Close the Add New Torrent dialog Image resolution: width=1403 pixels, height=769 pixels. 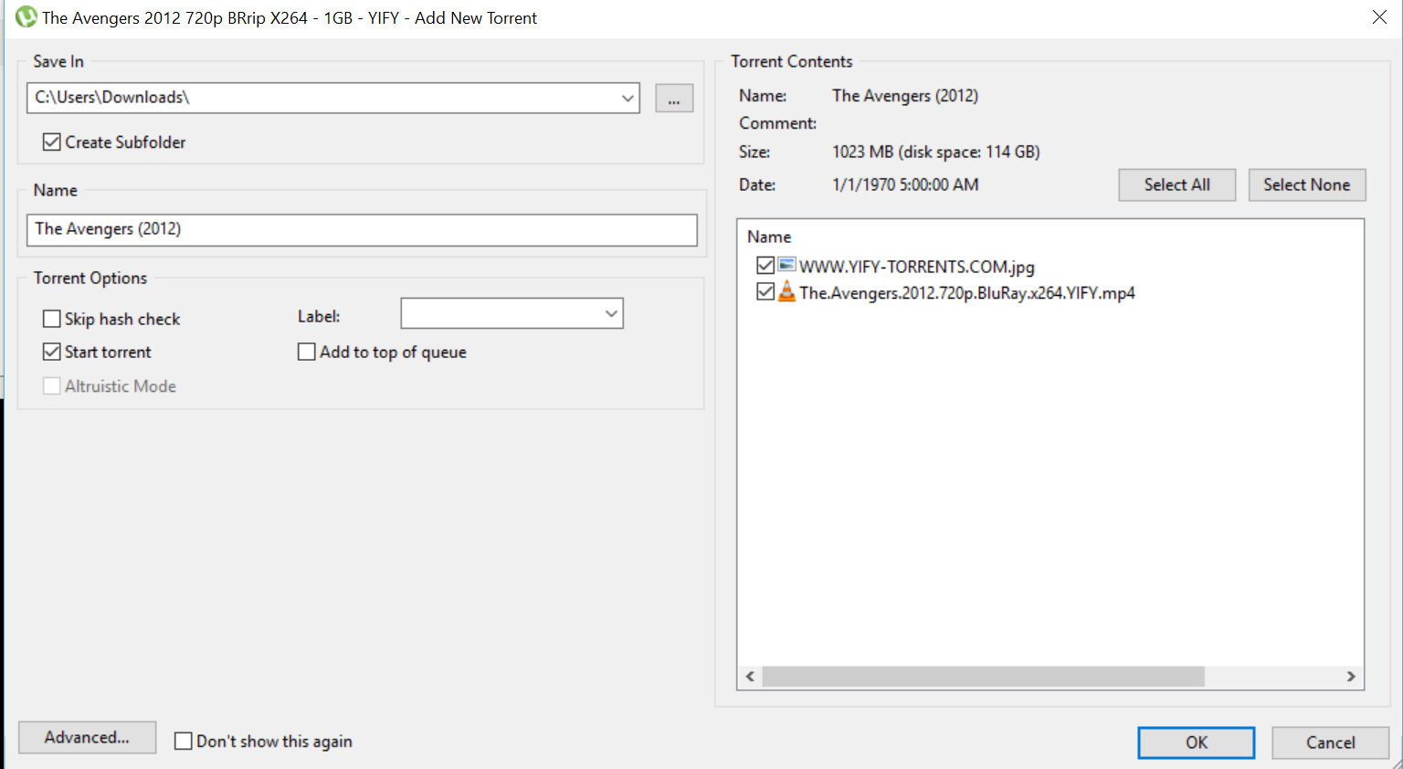(1379, 17)
